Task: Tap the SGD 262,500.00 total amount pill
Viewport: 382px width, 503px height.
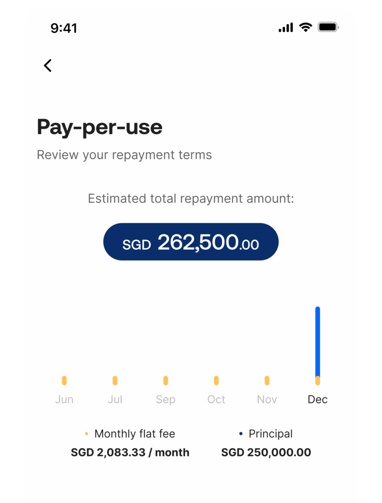Action: [191, 242]
